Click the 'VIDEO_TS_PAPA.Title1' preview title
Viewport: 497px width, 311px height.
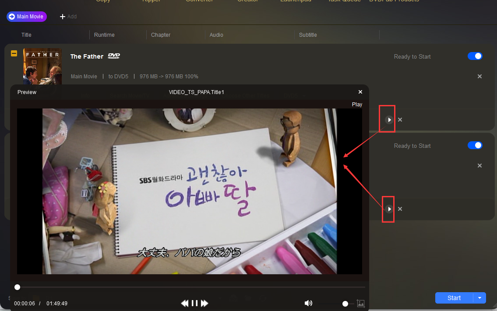(x=197, y=92)
